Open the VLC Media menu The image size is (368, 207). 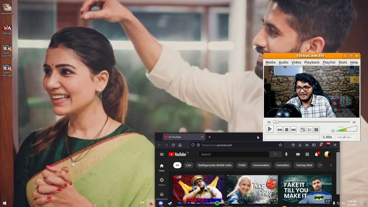click(270, 62)
